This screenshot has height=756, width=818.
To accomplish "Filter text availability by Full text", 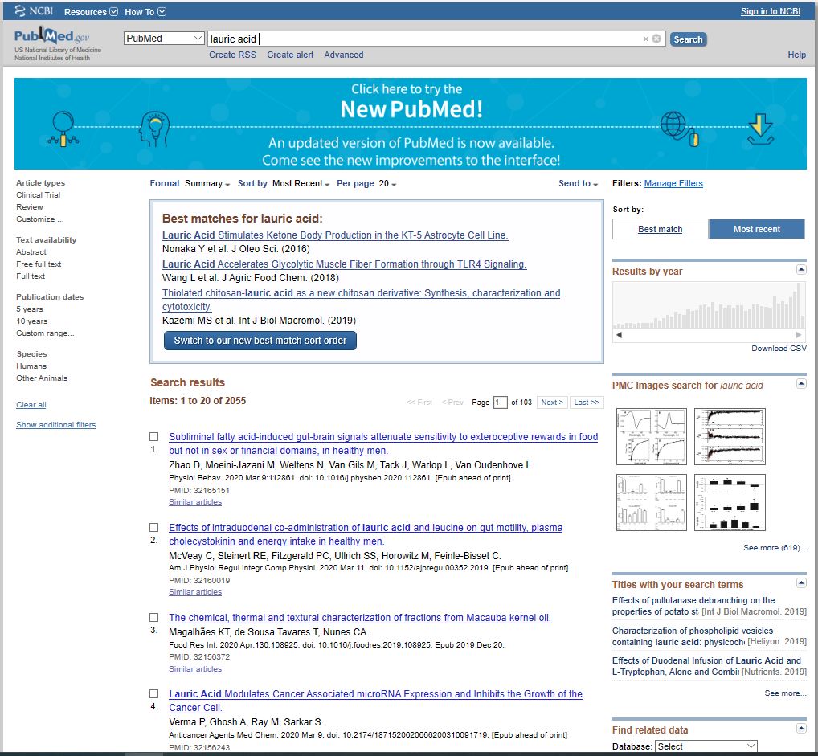I will pyautogui.click(x=31, y=276).
